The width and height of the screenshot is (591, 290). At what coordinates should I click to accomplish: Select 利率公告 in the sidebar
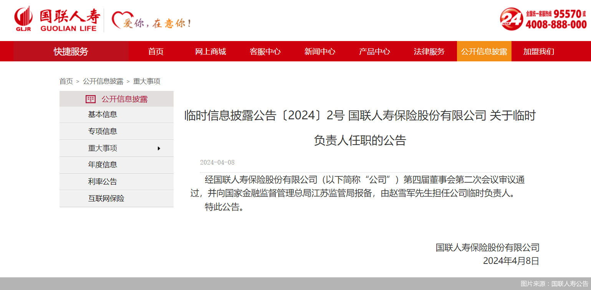coord(116,182)
